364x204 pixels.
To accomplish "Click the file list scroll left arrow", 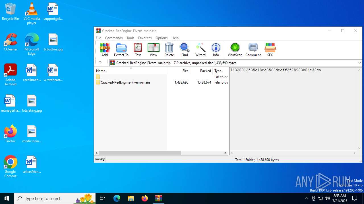I will 97,153.
